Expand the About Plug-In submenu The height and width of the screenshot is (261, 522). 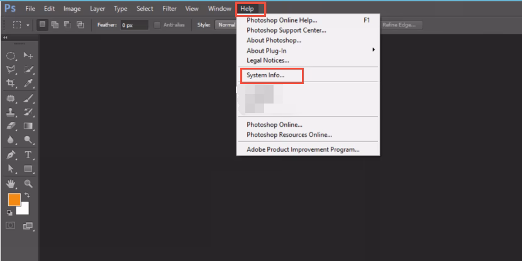click(x=308, y=51)
